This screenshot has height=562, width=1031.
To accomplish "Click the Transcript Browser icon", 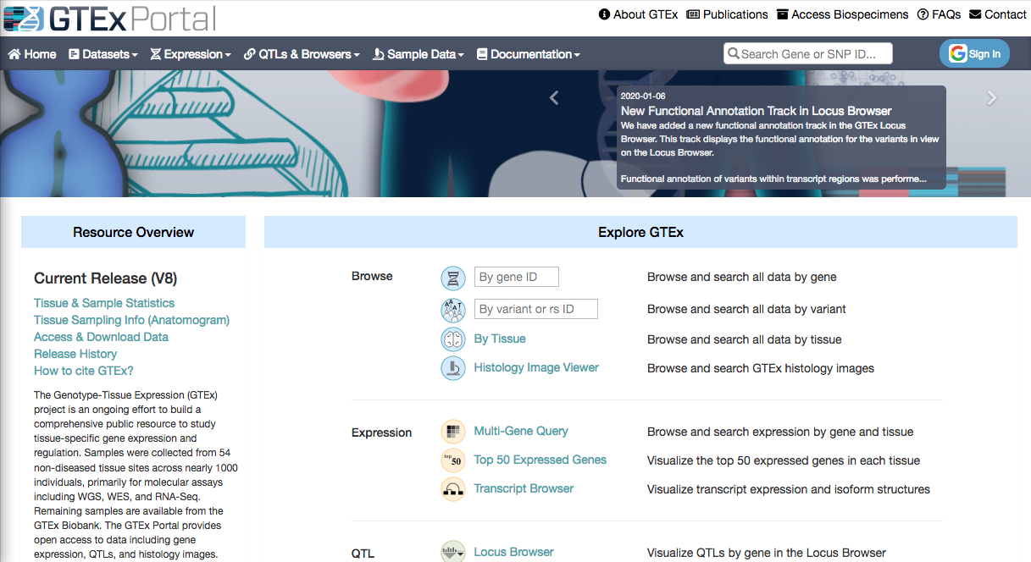I will pos(453,489).
